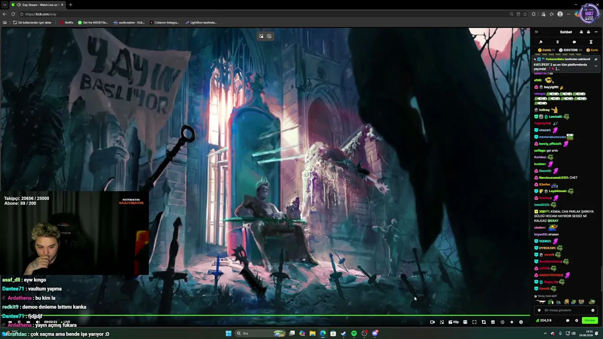Click the chat username LoydAhmet
Viewport: 603px width, 339px height.
(558, 191)
